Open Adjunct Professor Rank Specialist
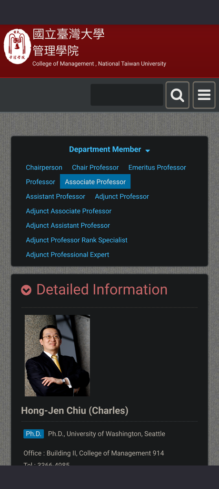This screenshot has height=489, width=219. coord(77,240)
